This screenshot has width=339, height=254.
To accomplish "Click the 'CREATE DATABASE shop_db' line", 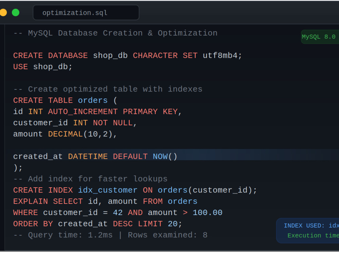I will [x=127, y=56].
